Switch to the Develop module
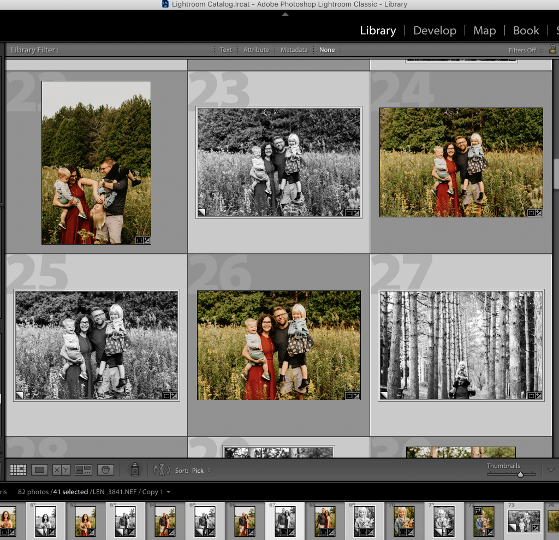The height and width of the screenshot is (540, 559). tap(435, 31)
